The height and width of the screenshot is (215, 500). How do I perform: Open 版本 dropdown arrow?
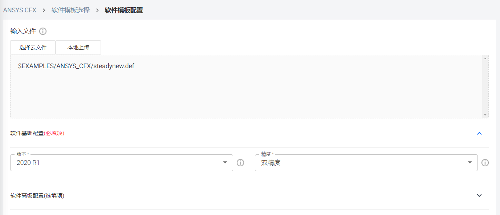pos(225,163)
